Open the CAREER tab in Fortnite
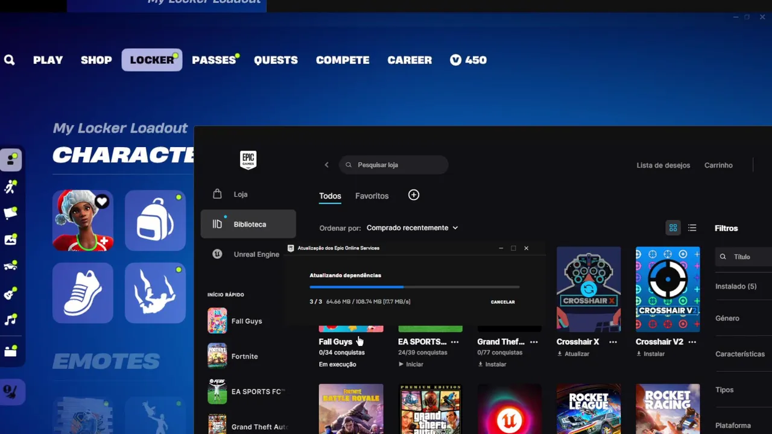 click(410, 60)
